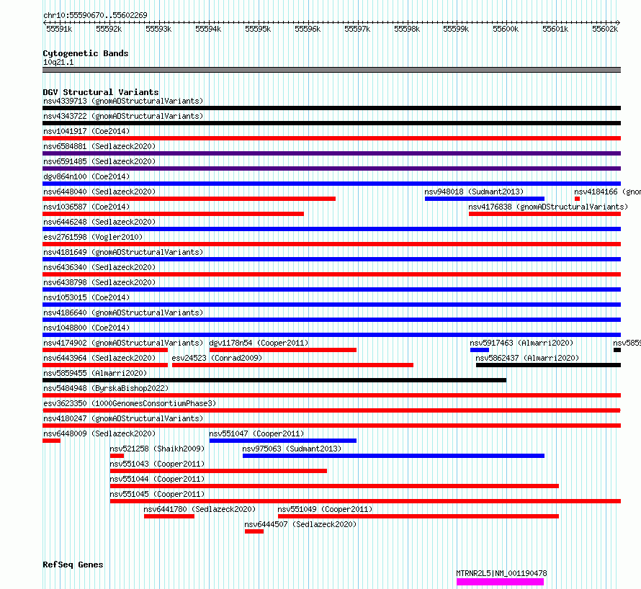Click nsv6441780 (Sedlazeck2020) label
The height and width of the screenshot is (589, 641).
(200, 509)
